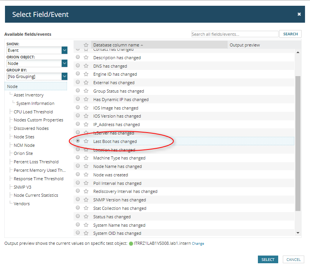Open Response Time Threshold in the tree

(x=39, y=179)
